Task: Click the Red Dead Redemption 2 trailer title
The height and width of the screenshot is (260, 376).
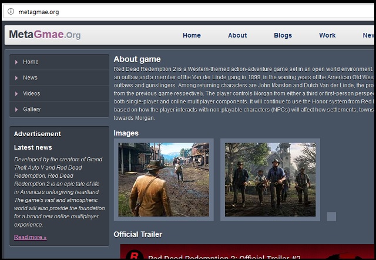Action: [224, 257]
